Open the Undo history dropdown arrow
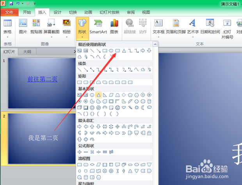The image size is (242, 185). [23, 4]
